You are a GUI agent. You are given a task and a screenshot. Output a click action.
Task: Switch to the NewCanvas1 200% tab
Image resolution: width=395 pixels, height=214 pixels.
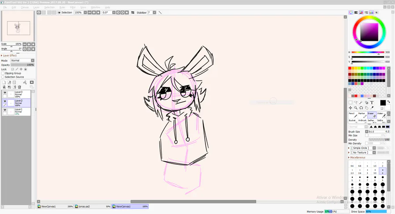click(55, 207)
